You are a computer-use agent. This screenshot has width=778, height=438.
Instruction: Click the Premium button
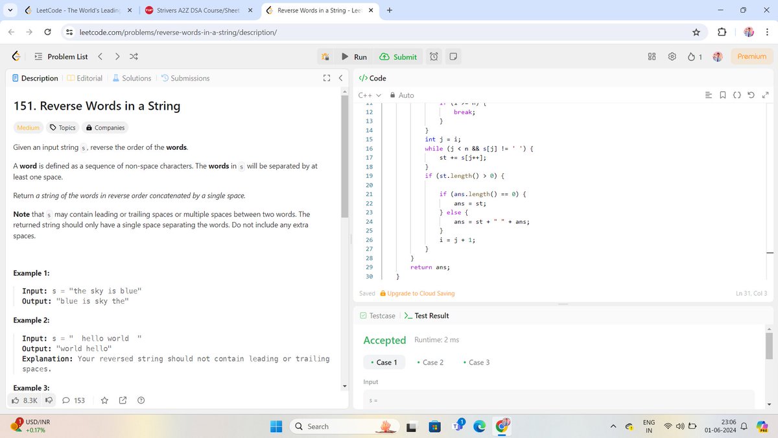[751, 56]
